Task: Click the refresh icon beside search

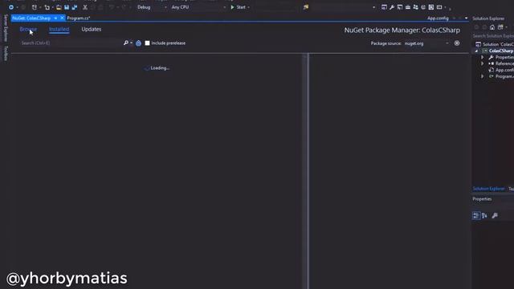Action: click(138, 43)
